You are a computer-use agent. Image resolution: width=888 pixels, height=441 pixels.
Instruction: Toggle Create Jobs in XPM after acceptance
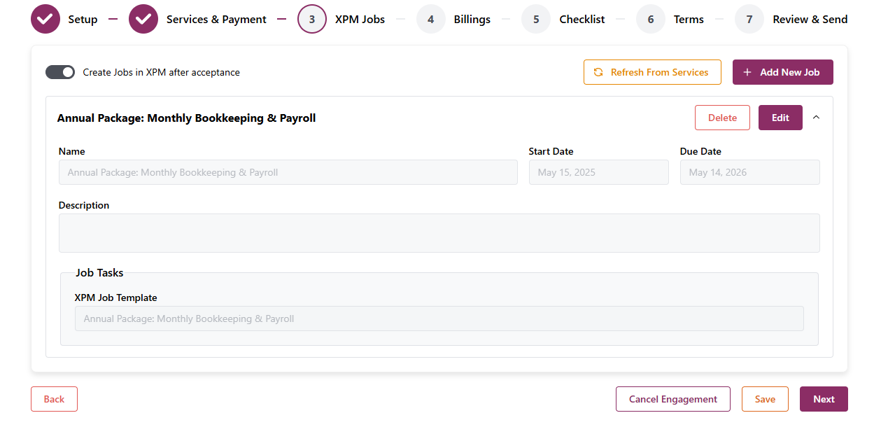coord(60,72)
